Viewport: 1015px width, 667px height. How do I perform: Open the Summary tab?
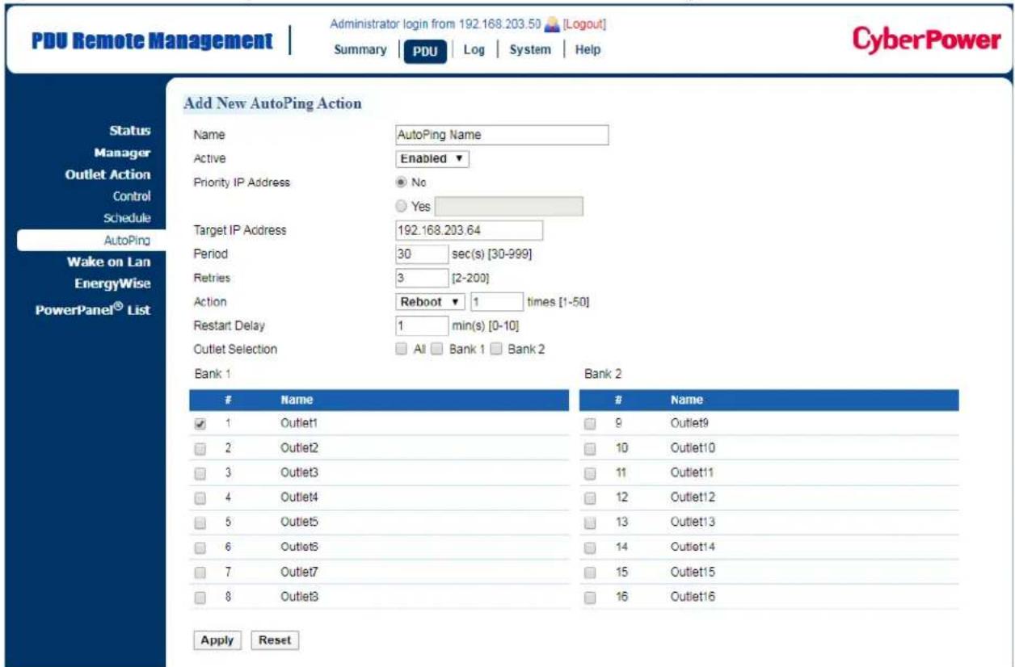360,50
